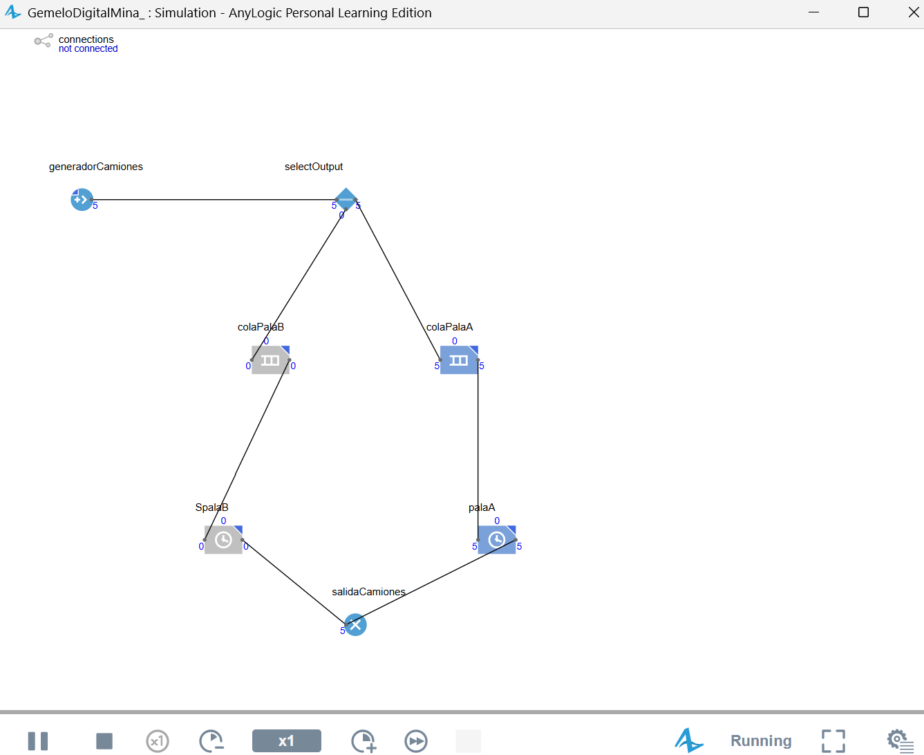Select the palaA delay block

click(x=497, y=540)
